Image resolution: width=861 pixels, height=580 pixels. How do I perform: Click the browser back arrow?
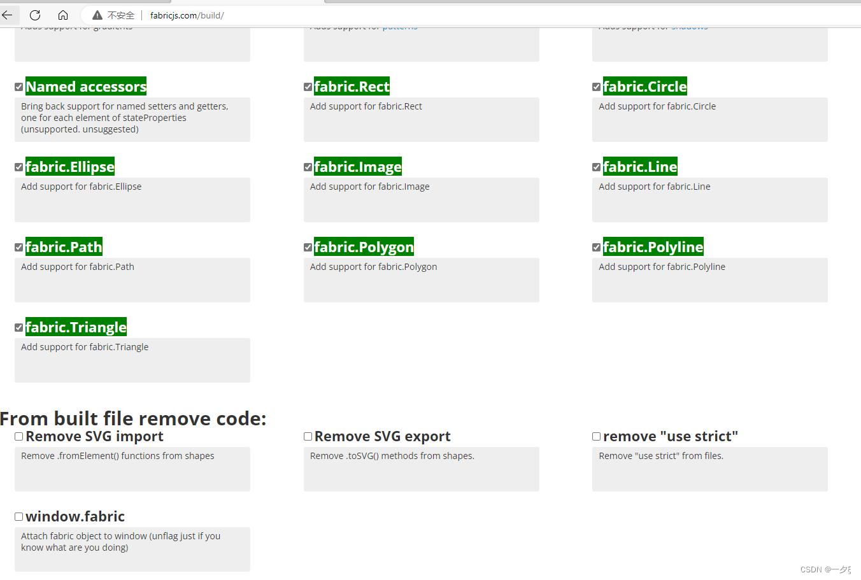[8, 15]
